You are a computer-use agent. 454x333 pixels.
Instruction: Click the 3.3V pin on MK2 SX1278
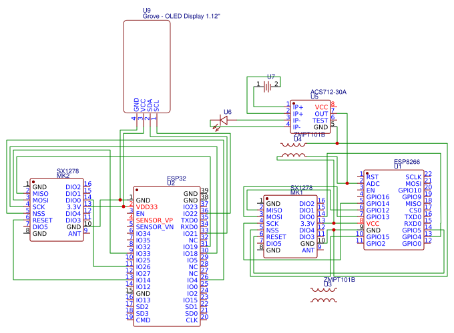[x=74, y=206]
